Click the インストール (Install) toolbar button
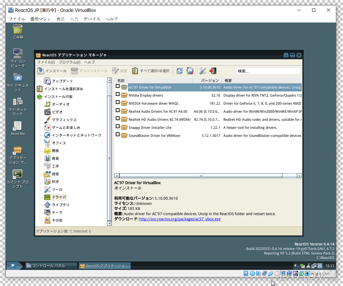The height and width of the screenshot is (286, 343). (x=52, y=71)
